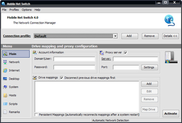
Task: Open the Desktop settings icon
Action: coord(5,79)
